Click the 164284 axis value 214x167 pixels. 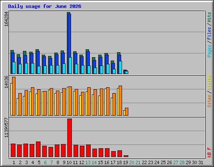[6, 19]
